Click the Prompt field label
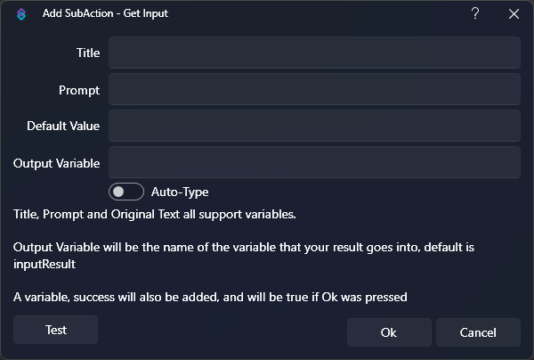Screen dimensions: 534x360 coord(79,90)
